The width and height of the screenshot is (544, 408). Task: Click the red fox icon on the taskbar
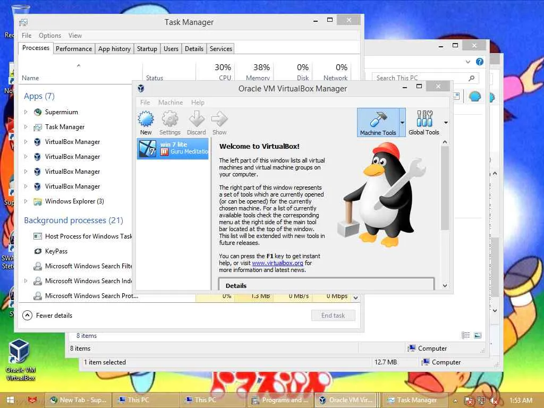[32, 400]
